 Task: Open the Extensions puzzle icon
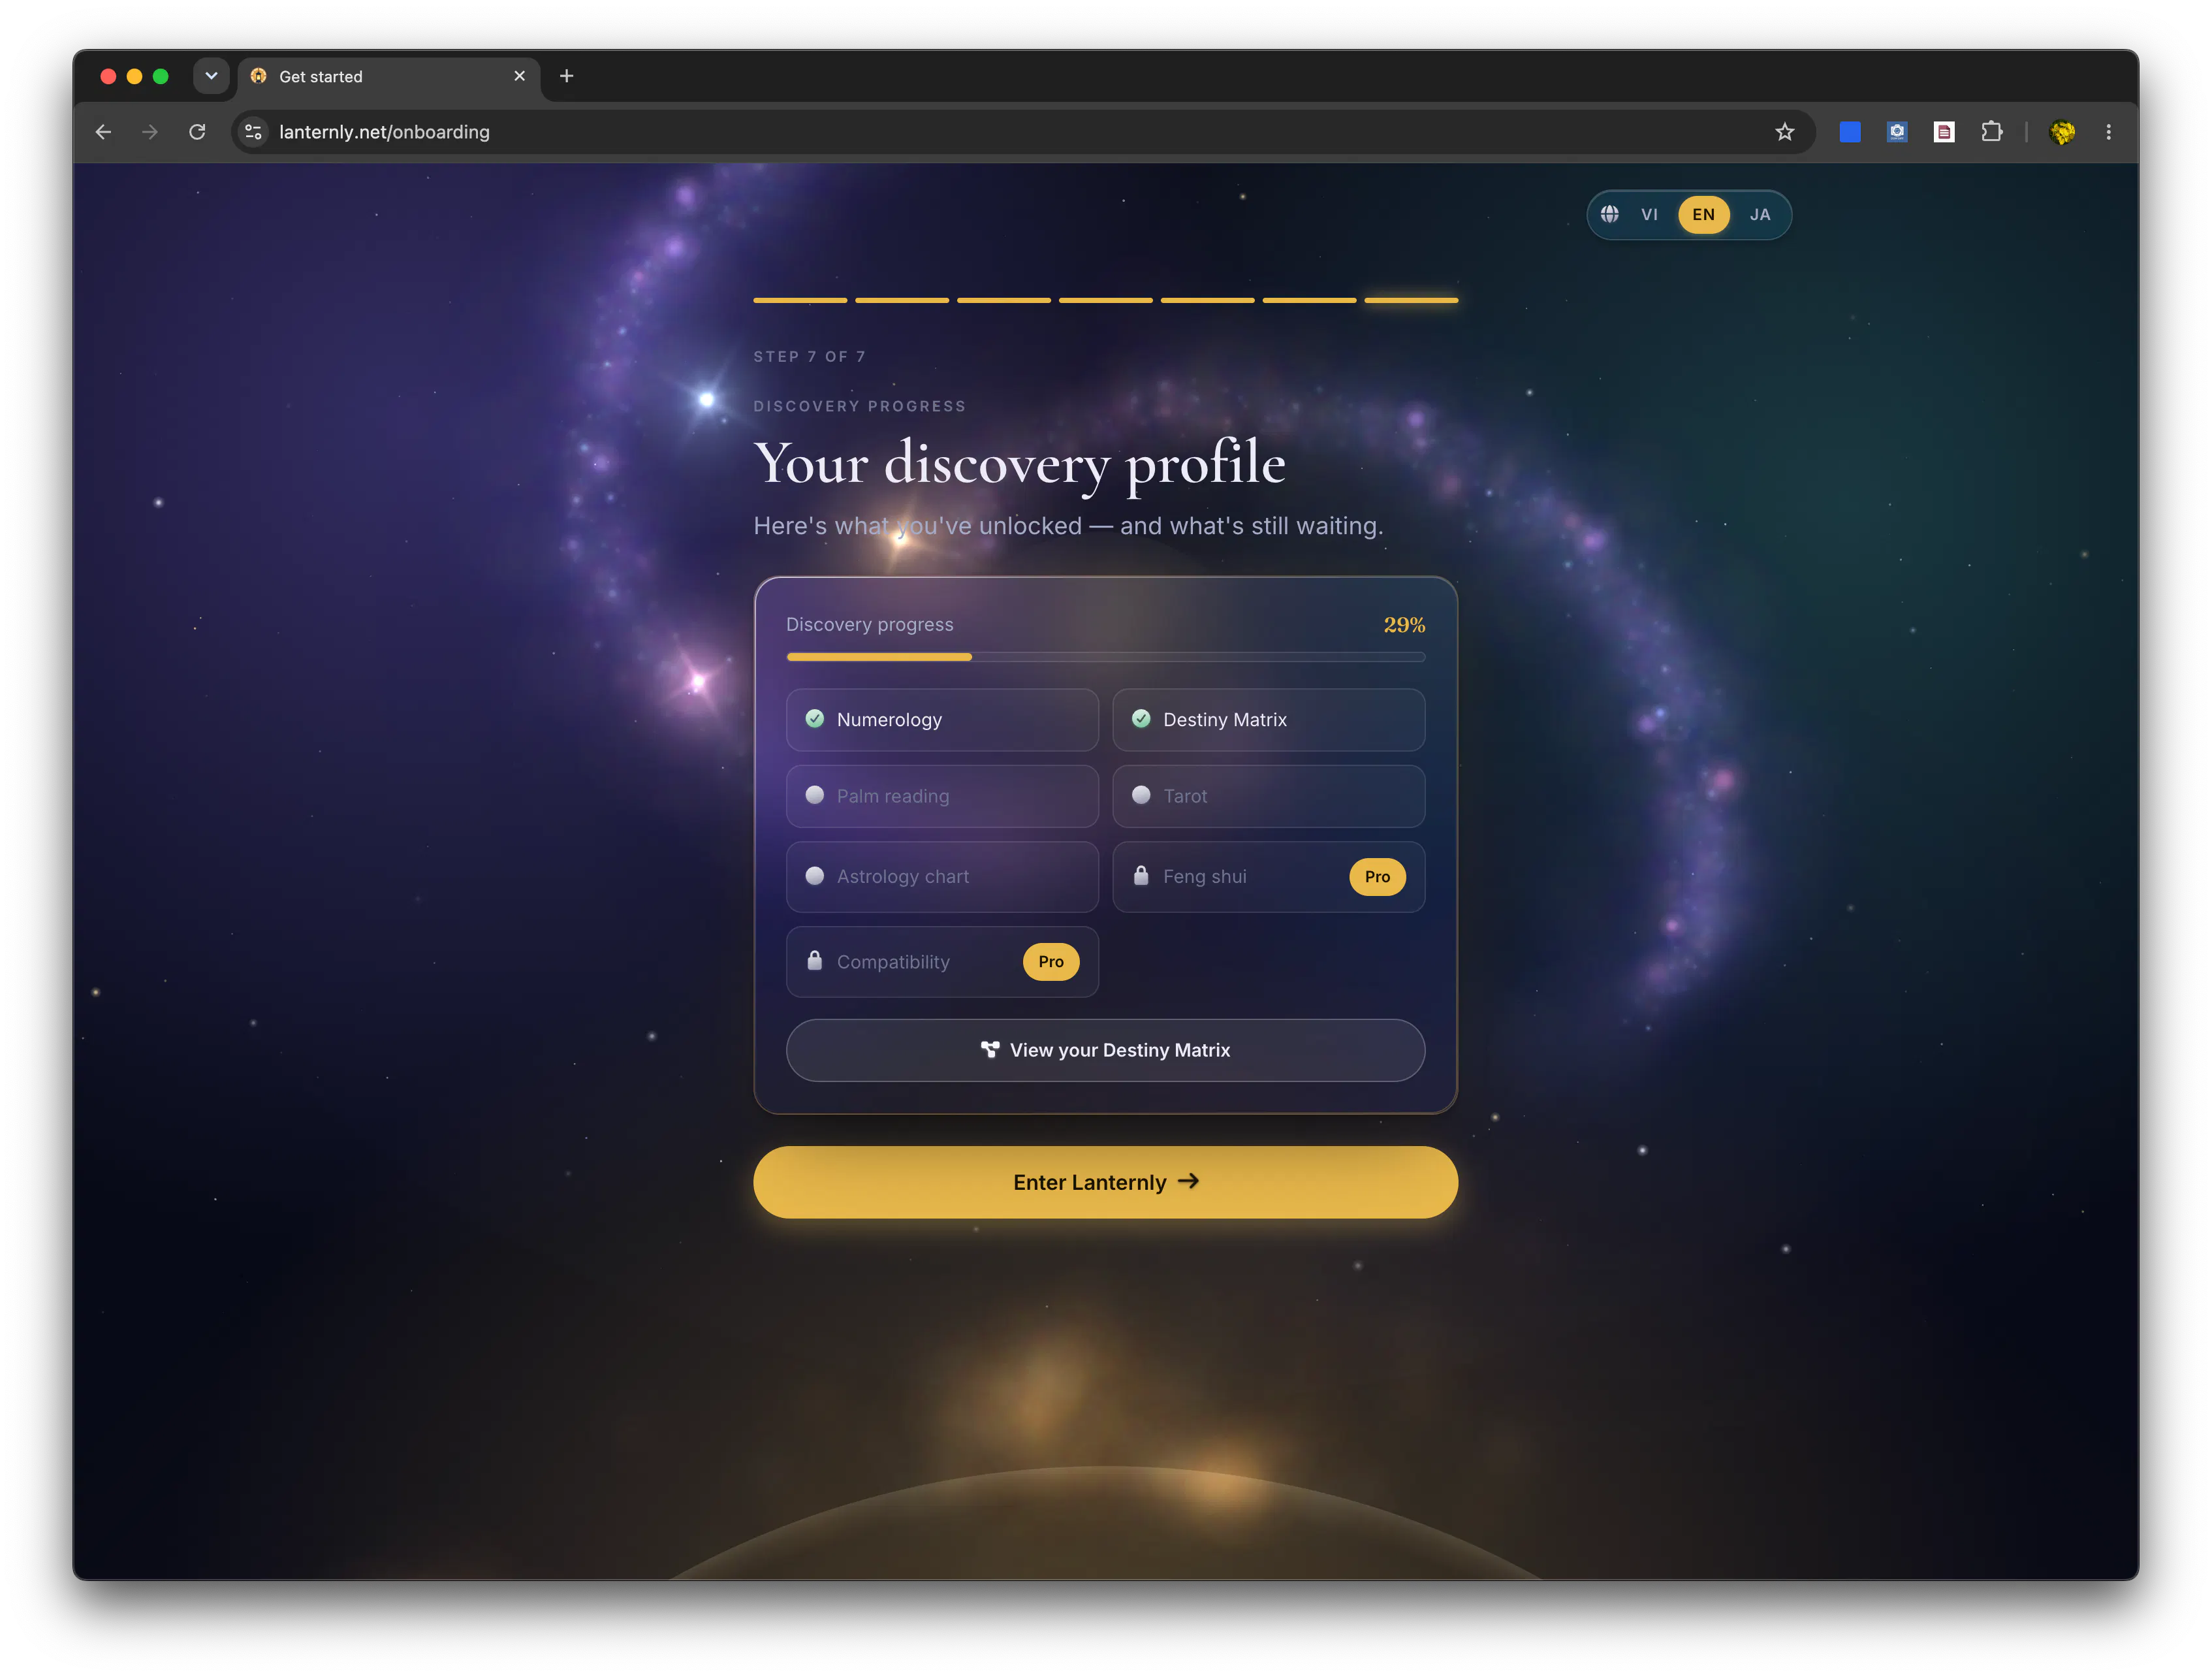click(x=1991, y=132)
